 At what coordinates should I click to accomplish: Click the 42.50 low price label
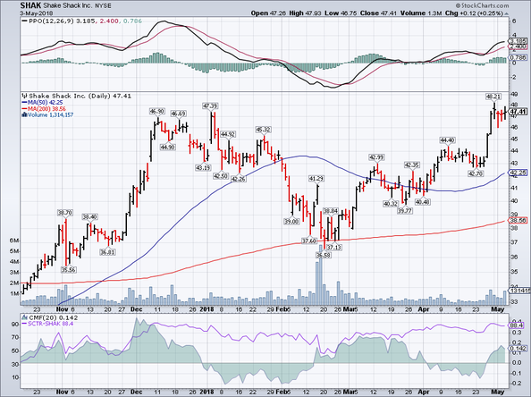click(x=221, y=176)
